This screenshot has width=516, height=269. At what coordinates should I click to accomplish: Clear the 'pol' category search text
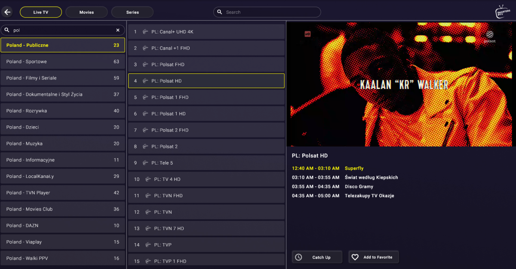pyautogui.click(x=118, y=30)
